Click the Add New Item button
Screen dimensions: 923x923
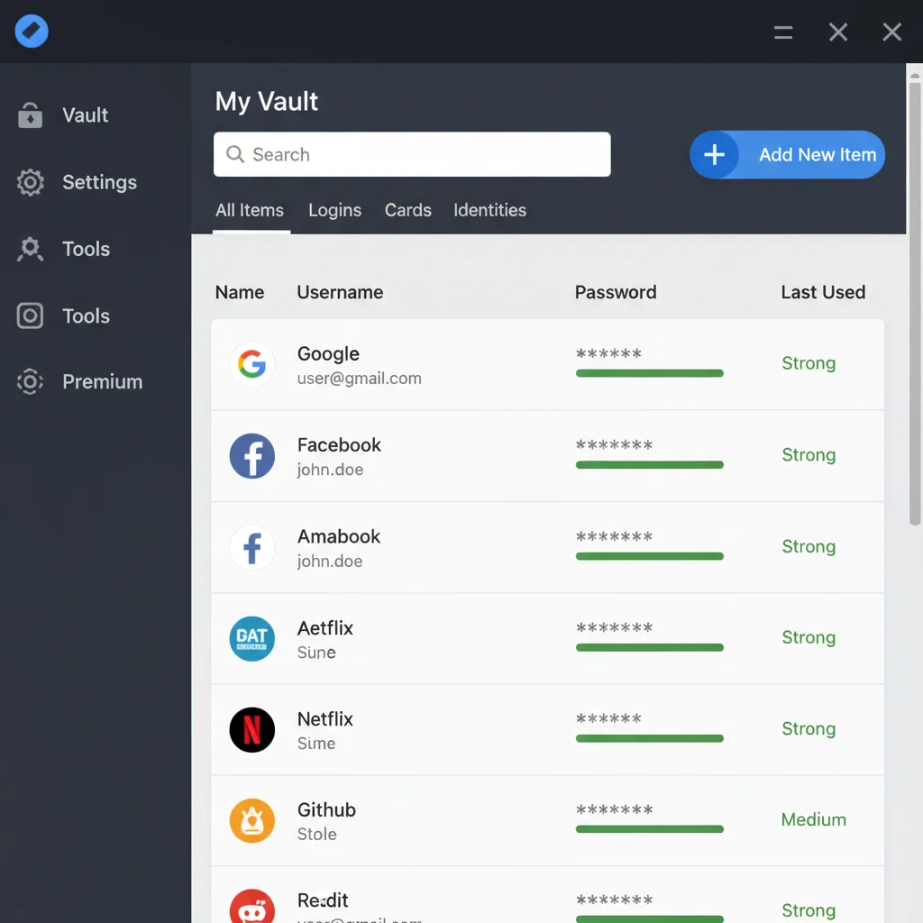pos(787,155)
